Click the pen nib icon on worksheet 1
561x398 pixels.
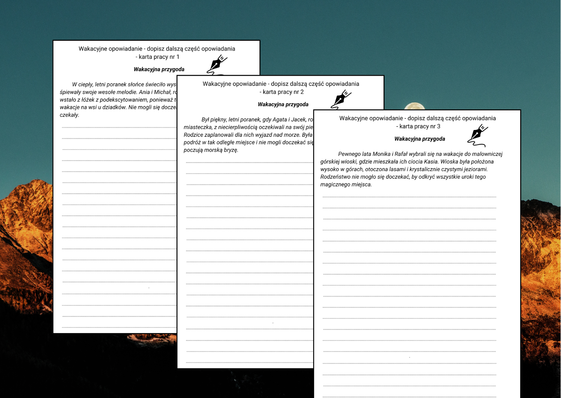pyautogui.click(x=217, y=64)
